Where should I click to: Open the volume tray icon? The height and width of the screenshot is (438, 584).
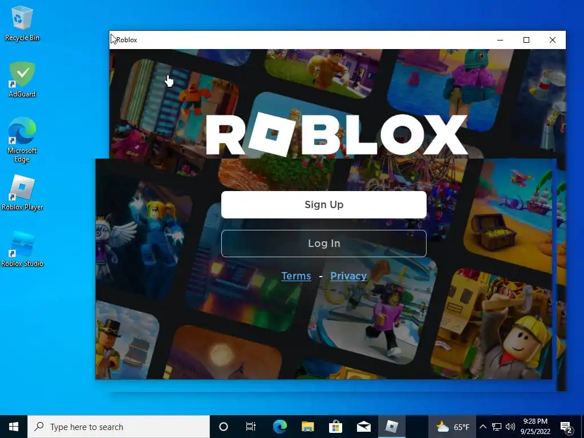pyautogui.click(x=510, y=427)
